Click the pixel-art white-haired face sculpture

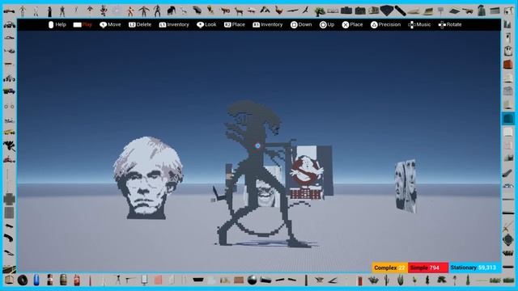(x=147, y=178)
